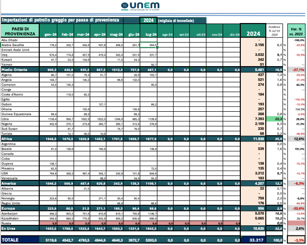Select the highlighted Arabia Saudita lug-24 cell
Screen dimensions: 307x245
(148, 45)
